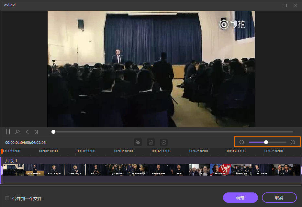
Task: Click the play selected segment icon
Action: 18,132
